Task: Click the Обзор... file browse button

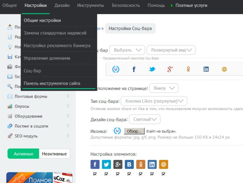Action: 134,131
